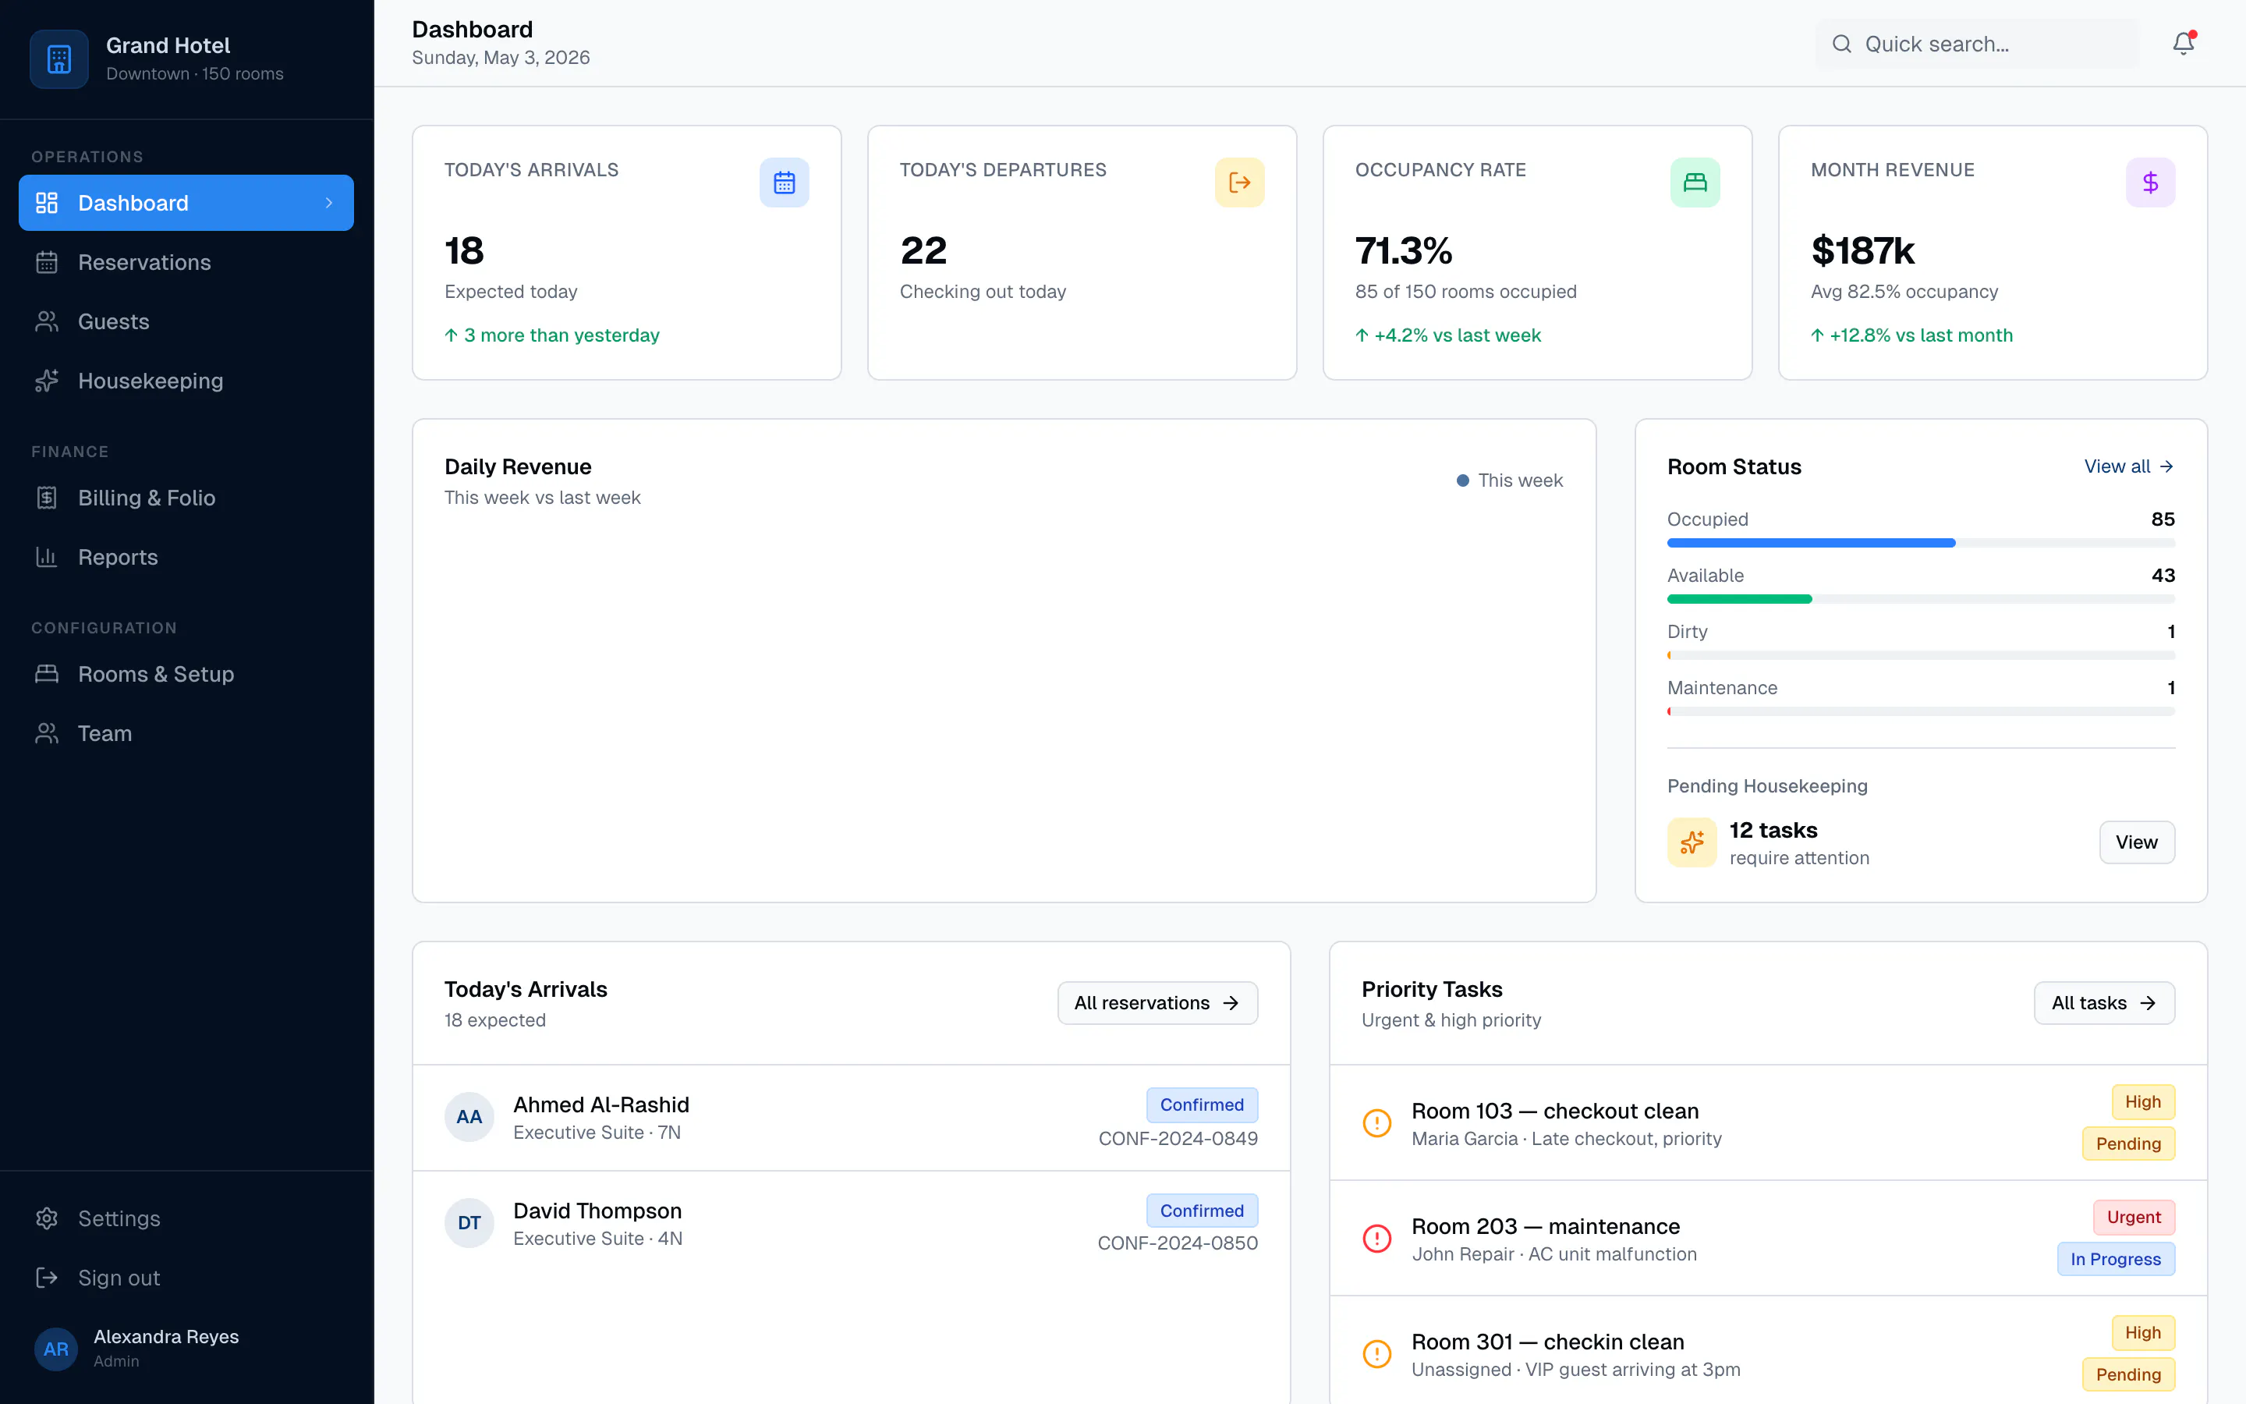This screenshot has height=1404, width=2246.
Task: Click the Room 203 urgent alert icon
Action: coord(1376,1238)
